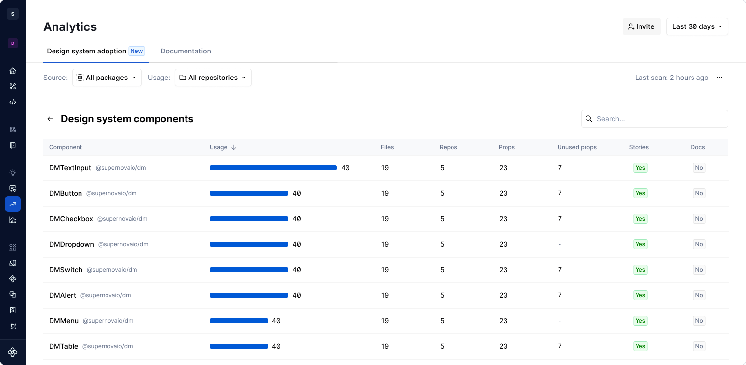Image resolution: width=746 pixels, height=365 pixels.
Task: Click the Component column header
Action: coord(65,147)
